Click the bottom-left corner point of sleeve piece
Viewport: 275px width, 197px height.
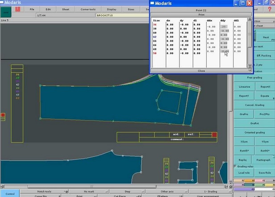coord(40,118)
